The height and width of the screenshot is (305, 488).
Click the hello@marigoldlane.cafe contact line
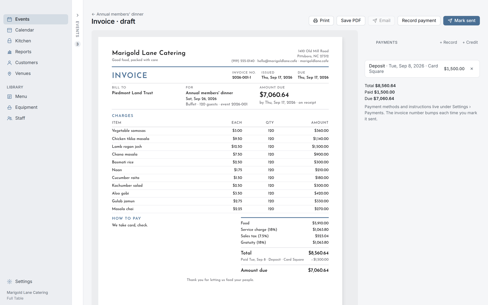pos(277,61)
